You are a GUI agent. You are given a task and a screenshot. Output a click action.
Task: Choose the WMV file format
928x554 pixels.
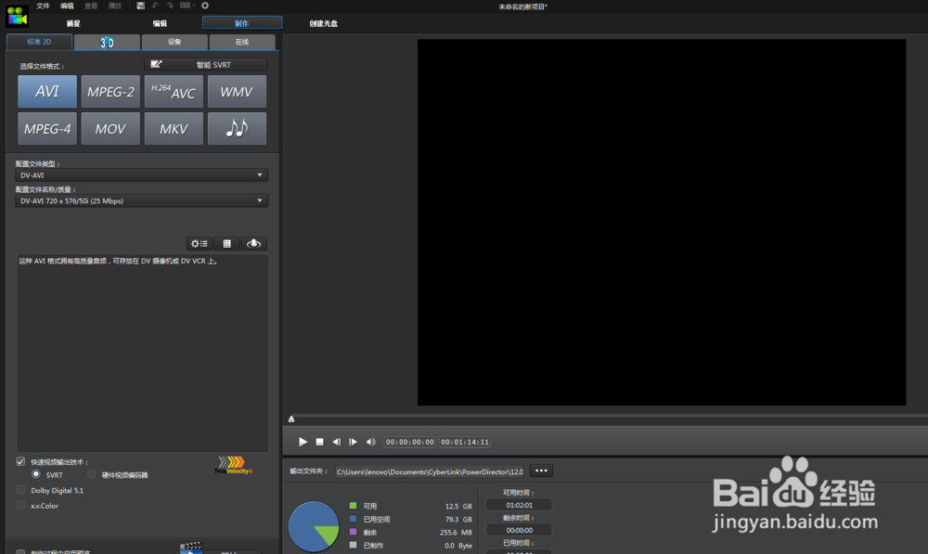[x=237, y=92]
